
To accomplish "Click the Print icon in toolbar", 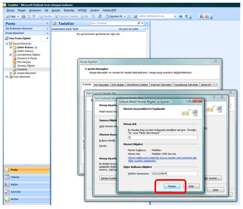I will [24, 16].
